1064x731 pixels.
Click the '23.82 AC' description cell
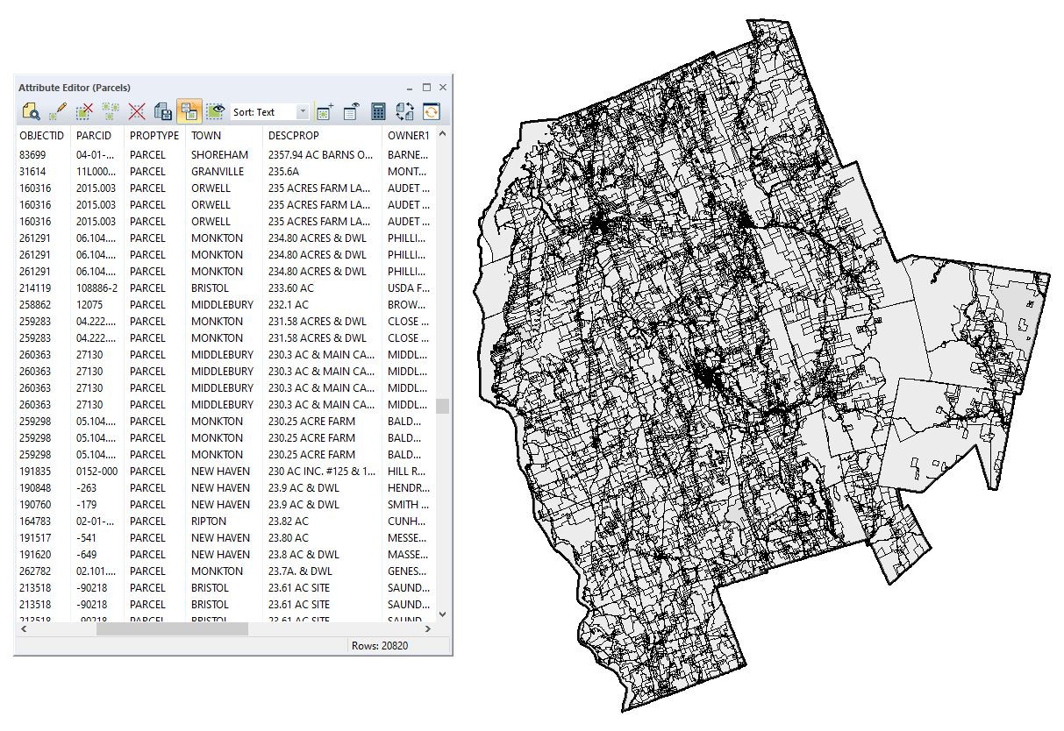(289, 522)
